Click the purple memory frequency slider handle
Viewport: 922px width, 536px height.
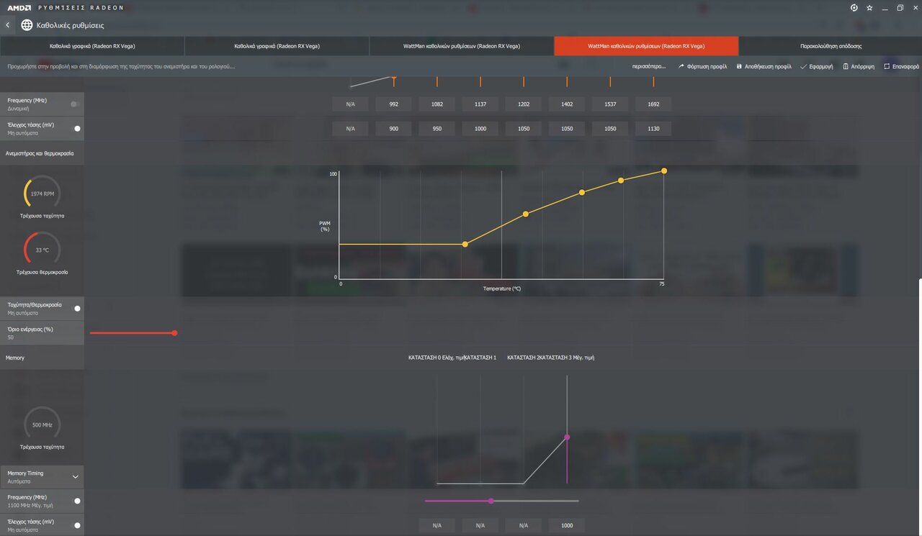coord(491,501)
